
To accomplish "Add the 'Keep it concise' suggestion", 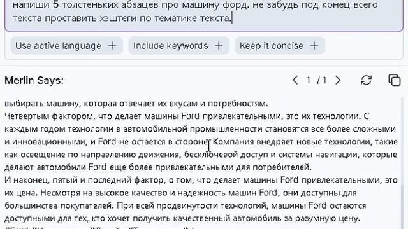I will point(280,46).
